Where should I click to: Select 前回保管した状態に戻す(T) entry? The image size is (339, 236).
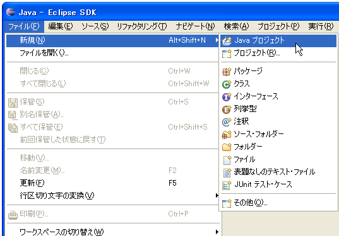point(112,140)
